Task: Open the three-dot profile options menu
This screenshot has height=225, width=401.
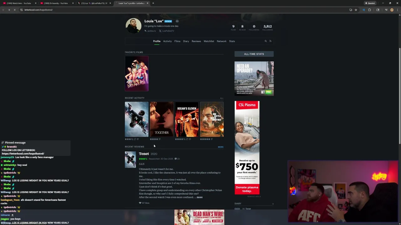Action: 177,21
